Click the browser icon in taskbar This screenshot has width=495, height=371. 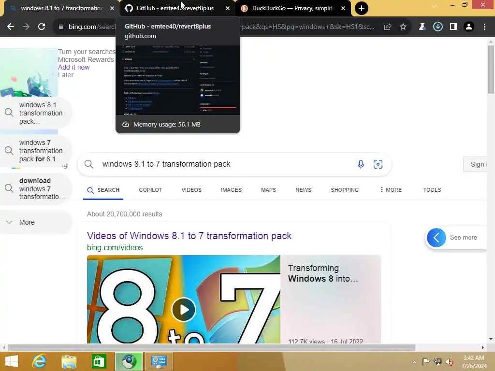point(129,361)
